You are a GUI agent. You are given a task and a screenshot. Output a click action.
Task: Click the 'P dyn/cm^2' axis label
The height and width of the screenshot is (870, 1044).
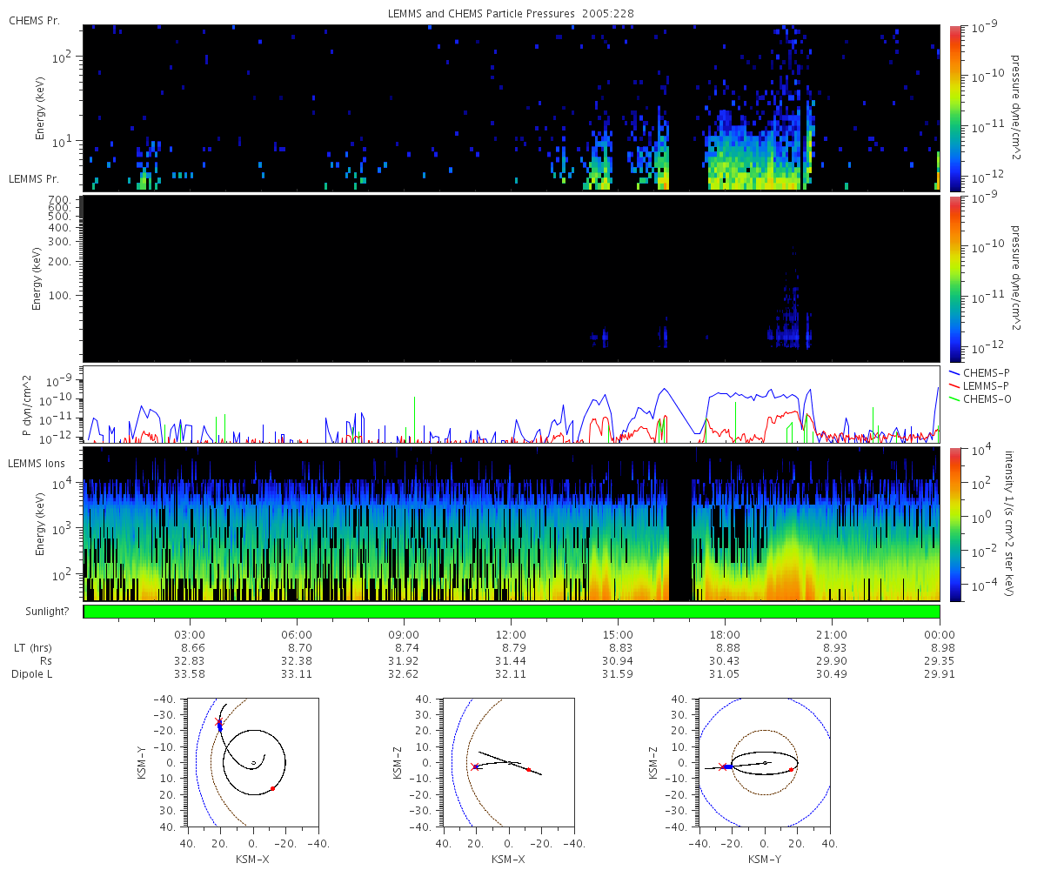27,405
